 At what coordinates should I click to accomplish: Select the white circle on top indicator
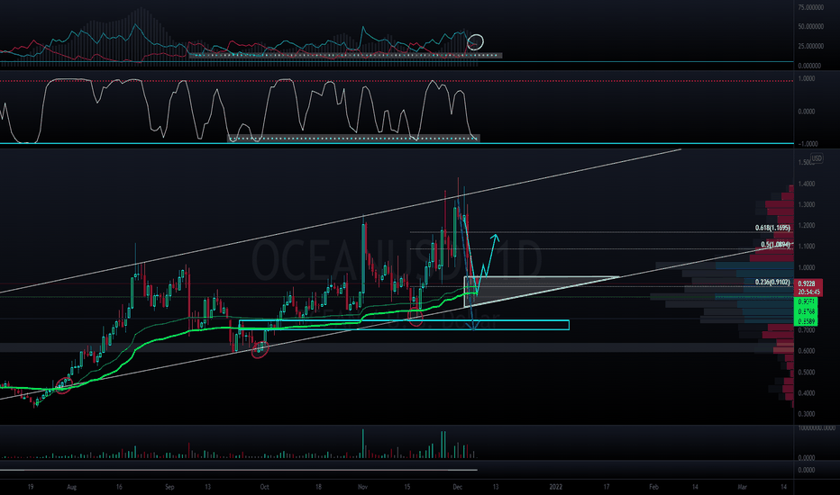point(475,41)
